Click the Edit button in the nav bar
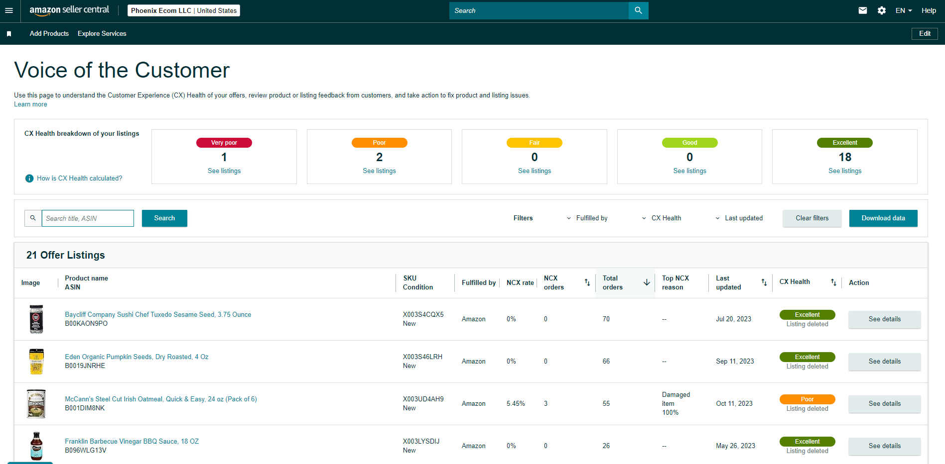The width and height of the screenshot is (945, 464). (x=925, y=34)
